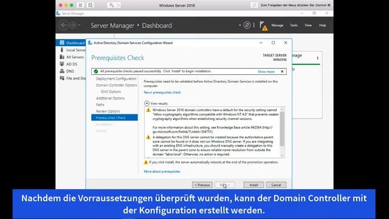This screenshot has width=389, height=219.
Task: Go to DNS Options step
Action: coord(111,92)
